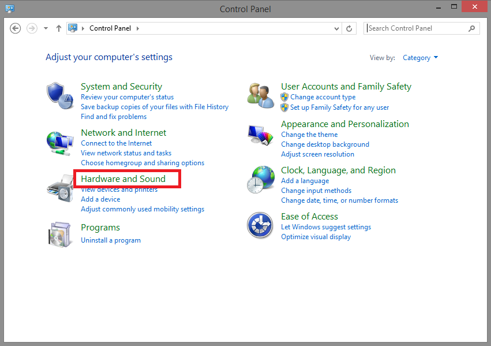This screenshot has width=491, height=346.
Task: Select Change account type
Action: 323,97
